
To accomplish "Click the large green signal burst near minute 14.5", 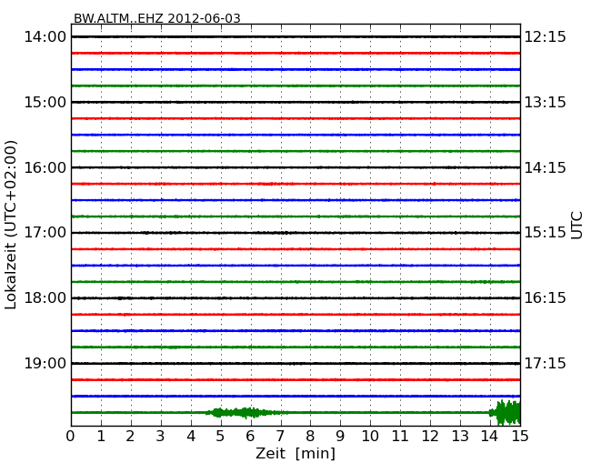I will click(x=505, y=413).
